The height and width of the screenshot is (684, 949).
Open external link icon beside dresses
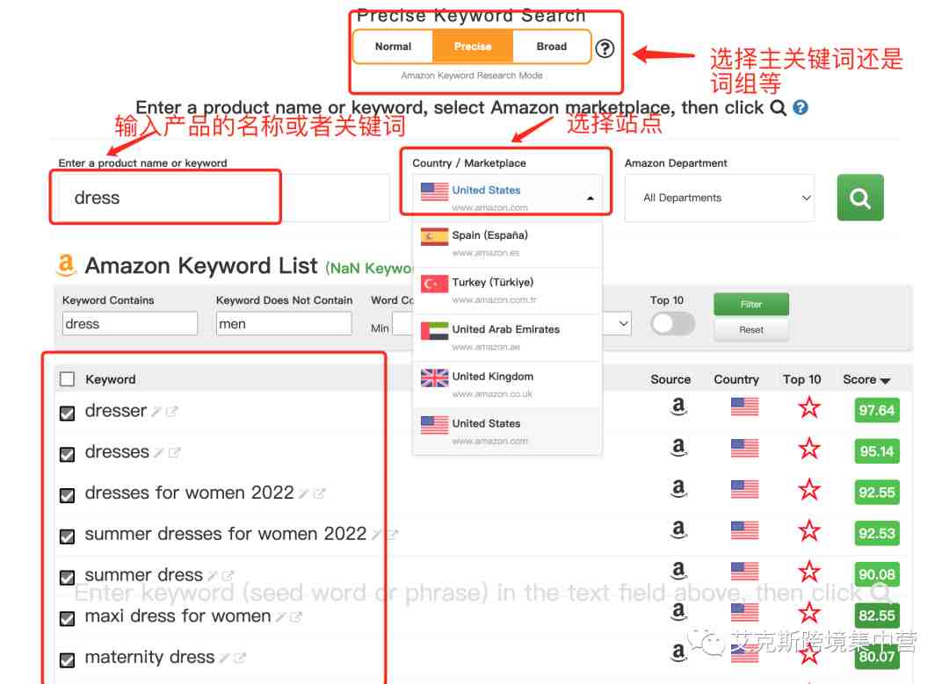point(174,453)
